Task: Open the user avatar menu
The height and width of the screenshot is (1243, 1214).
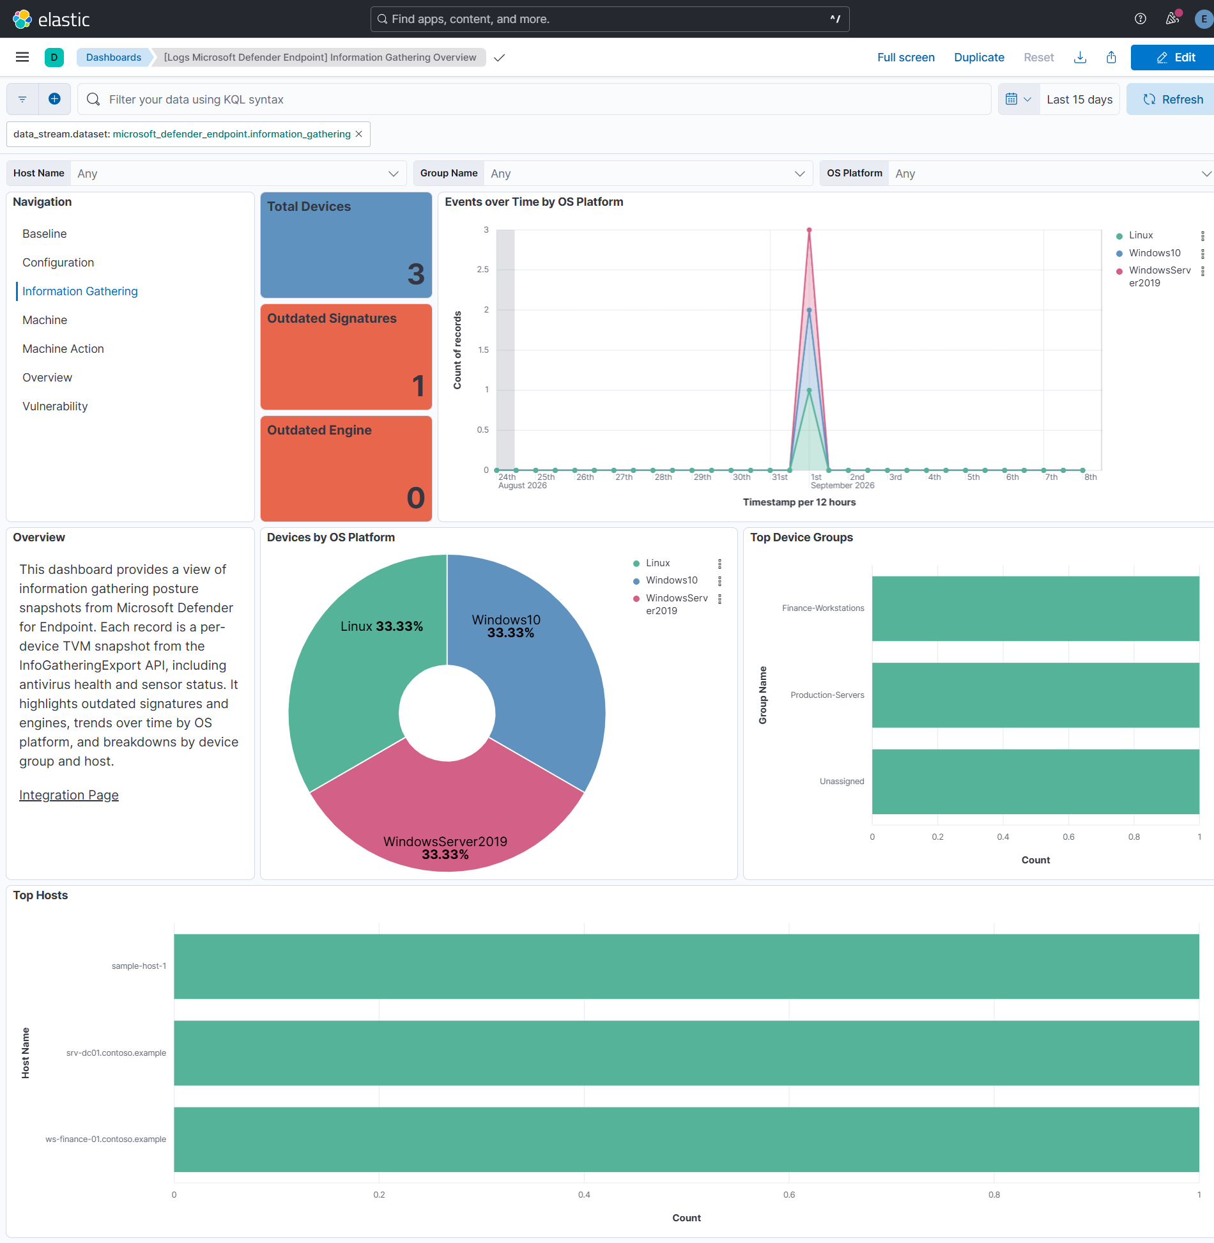Action: pos(1204,19)
